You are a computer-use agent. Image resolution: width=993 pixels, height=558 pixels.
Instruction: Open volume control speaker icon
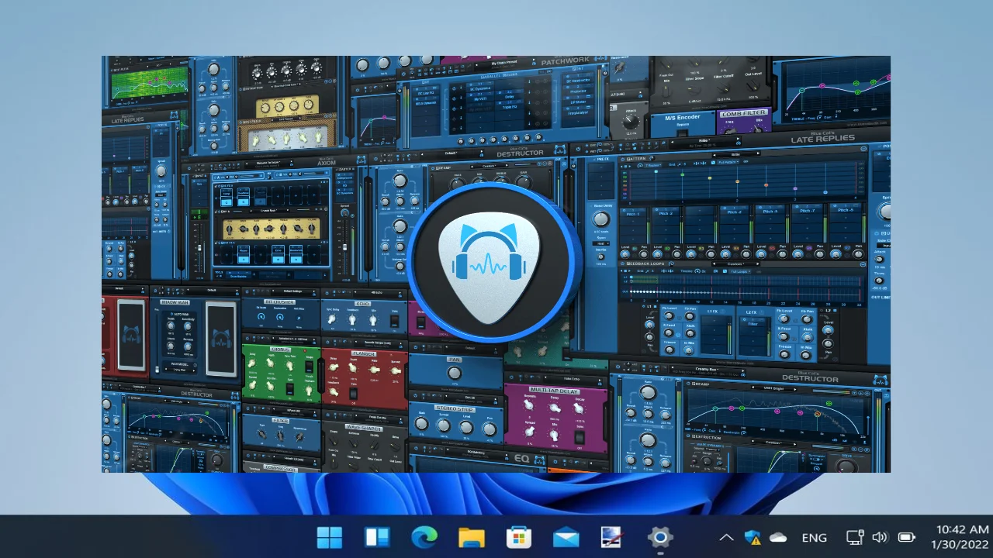[880, 537]
